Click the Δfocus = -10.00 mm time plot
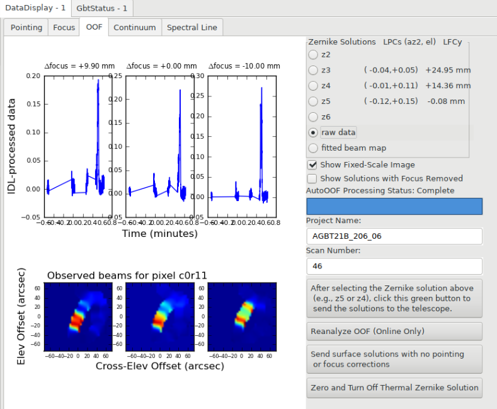Image resolution: width=497 pixels, height=409 pixels. [x=242, y=146]
